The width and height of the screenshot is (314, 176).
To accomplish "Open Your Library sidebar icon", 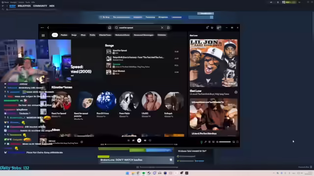I will click(43, 36).
